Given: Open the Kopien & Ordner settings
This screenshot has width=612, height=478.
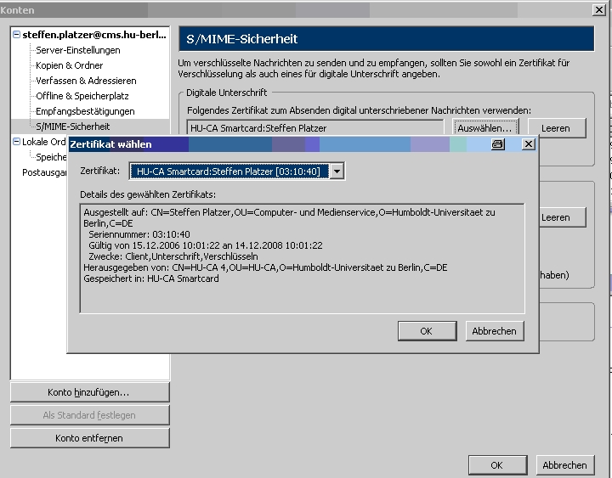Looking at the screenshot, I should point(69,65).
